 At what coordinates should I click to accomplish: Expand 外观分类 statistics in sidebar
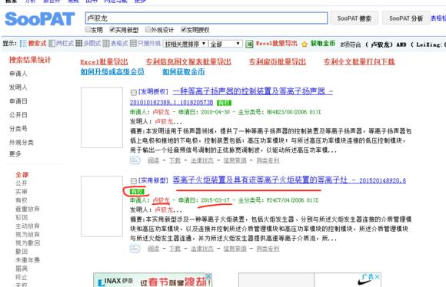coord(22,142)
